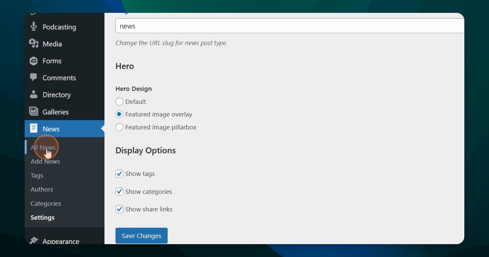489x257 pixels.
Task: Click the Podcasting microphone icon
Action: pos(34,27)
